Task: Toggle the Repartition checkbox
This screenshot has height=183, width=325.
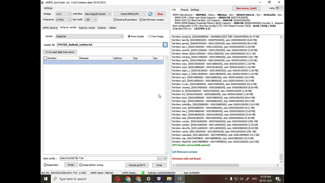Action: tap(45, 165)
